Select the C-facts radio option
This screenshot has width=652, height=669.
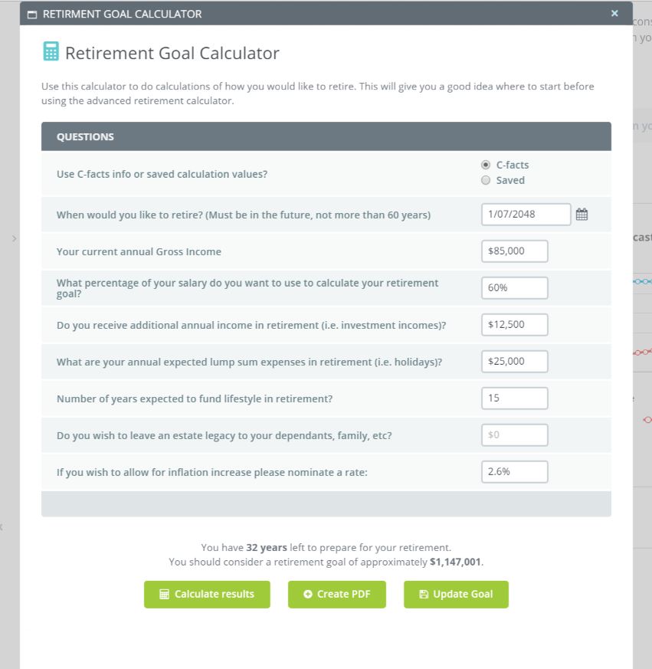[x=486, y=165]
